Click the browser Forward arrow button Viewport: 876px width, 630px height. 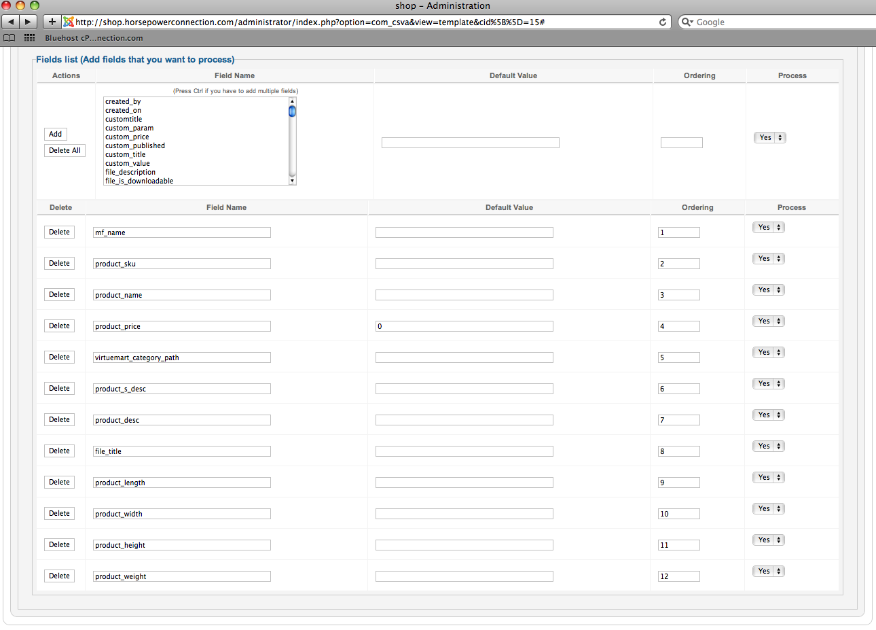[x=28, y=22]
